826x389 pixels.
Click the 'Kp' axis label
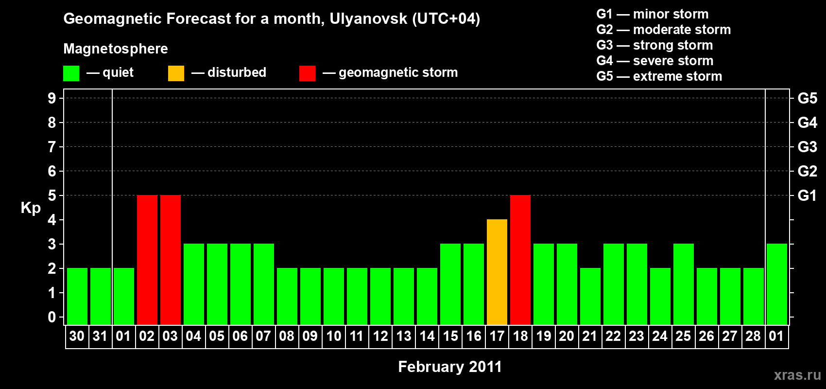point(31,208)
